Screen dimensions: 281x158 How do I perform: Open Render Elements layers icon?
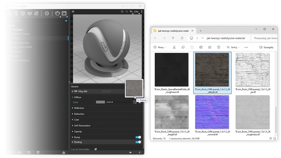tap(29, 13)
